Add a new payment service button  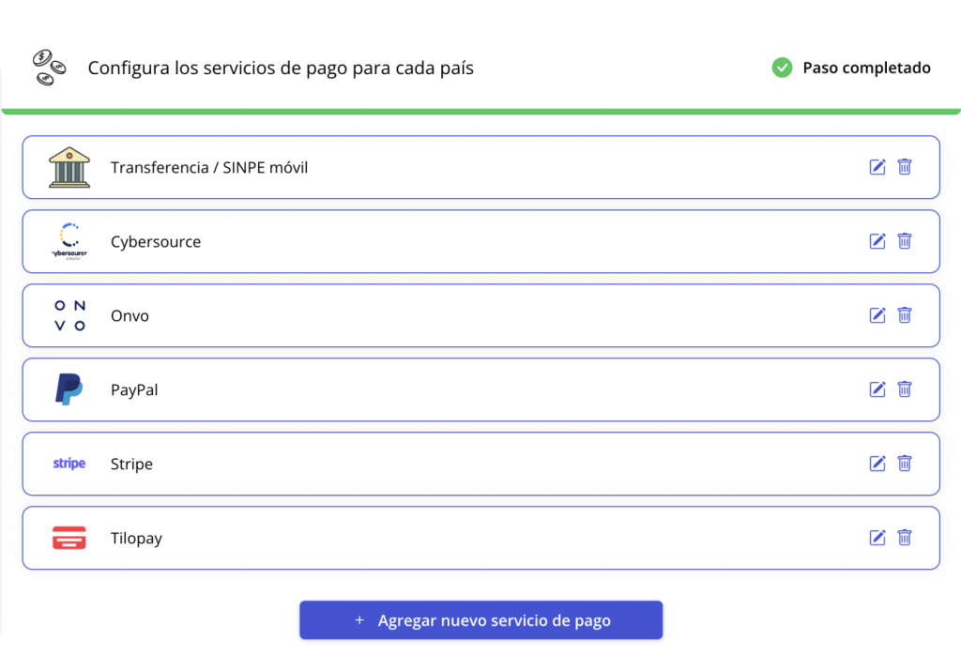[481, 620]
